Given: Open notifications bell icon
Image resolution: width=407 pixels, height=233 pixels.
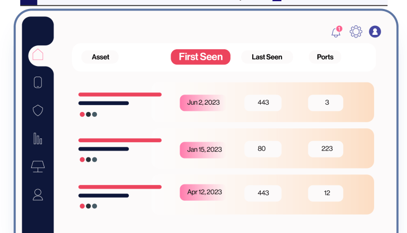Looking at the screenshot, I should coord(336,32).
